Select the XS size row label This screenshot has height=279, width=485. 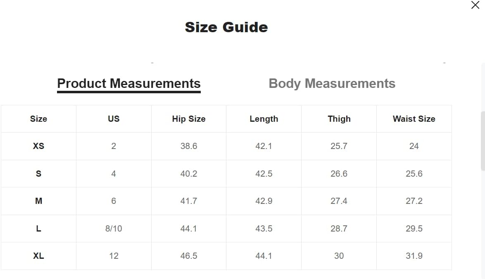(x=39, y=146)
